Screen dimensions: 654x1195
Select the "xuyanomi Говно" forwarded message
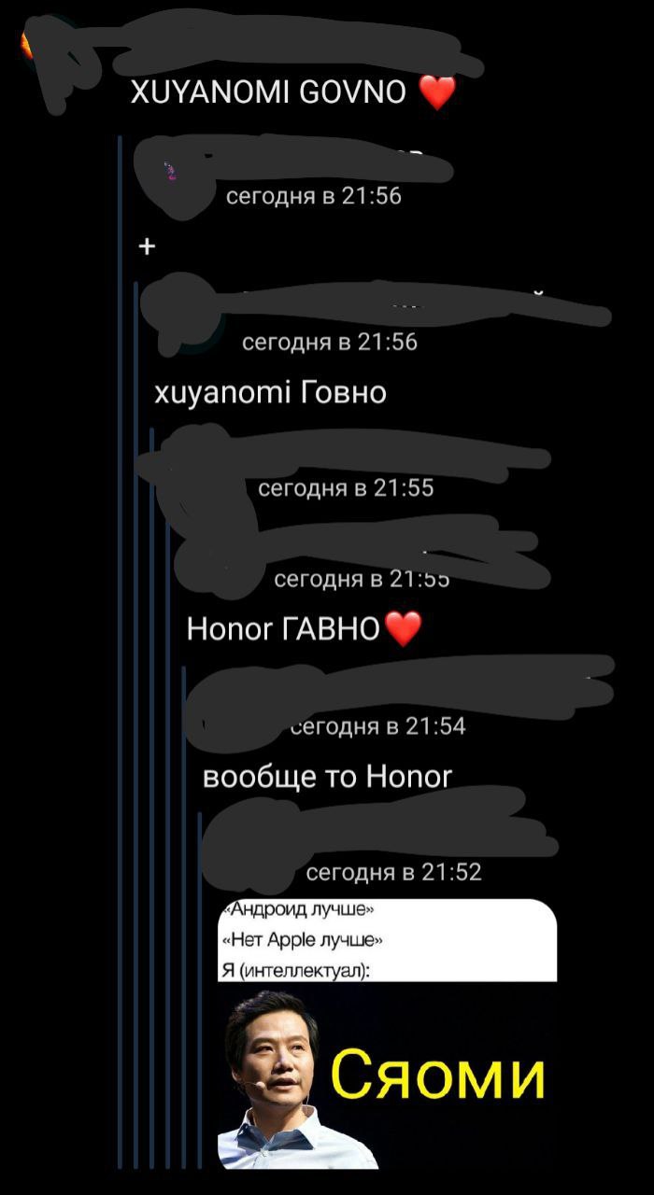[270, 393]
